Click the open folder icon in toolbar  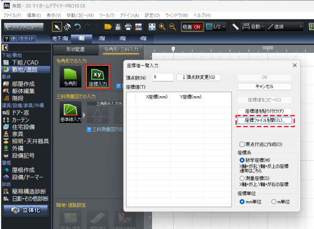tap(108, 27)
